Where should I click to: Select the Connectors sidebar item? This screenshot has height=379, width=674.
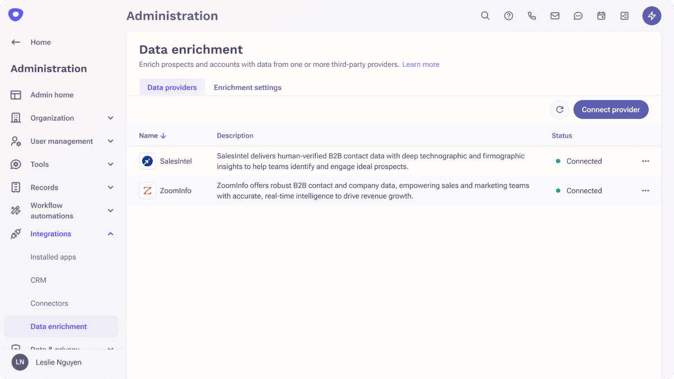[49, 303]
